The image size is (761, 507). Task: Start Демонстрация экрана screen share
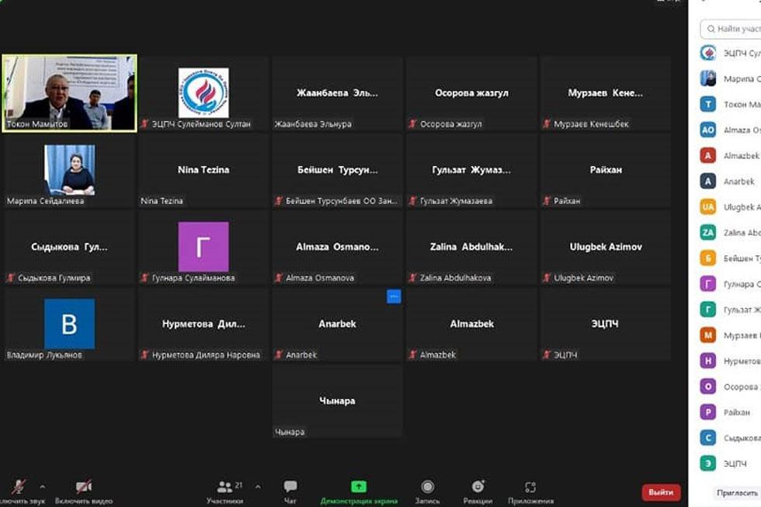pos(359,491)
